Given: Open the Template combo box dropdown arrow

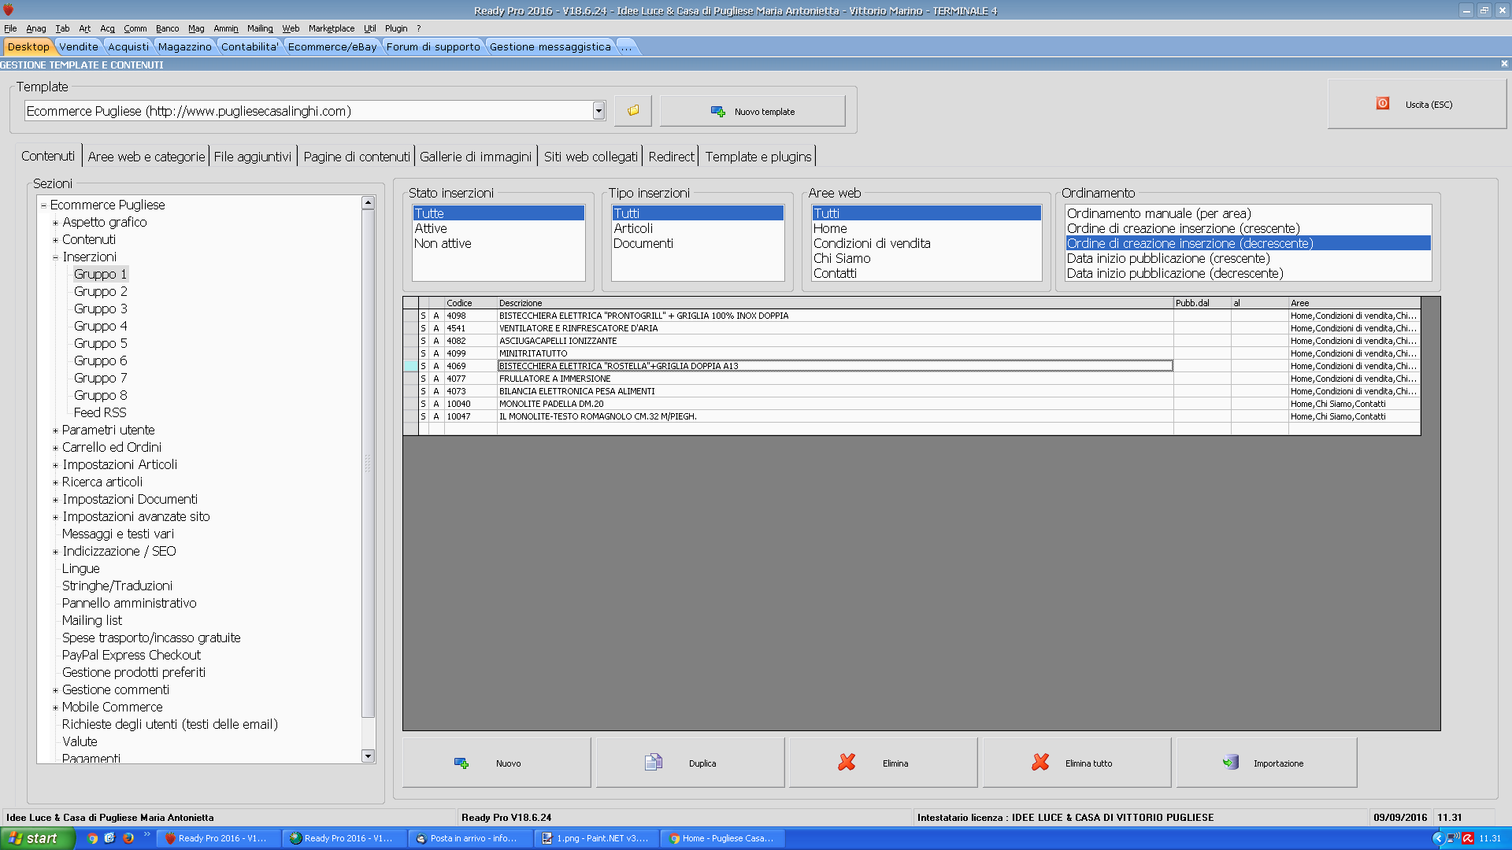Looking at the screenshot, I should [x=598, y=111].
